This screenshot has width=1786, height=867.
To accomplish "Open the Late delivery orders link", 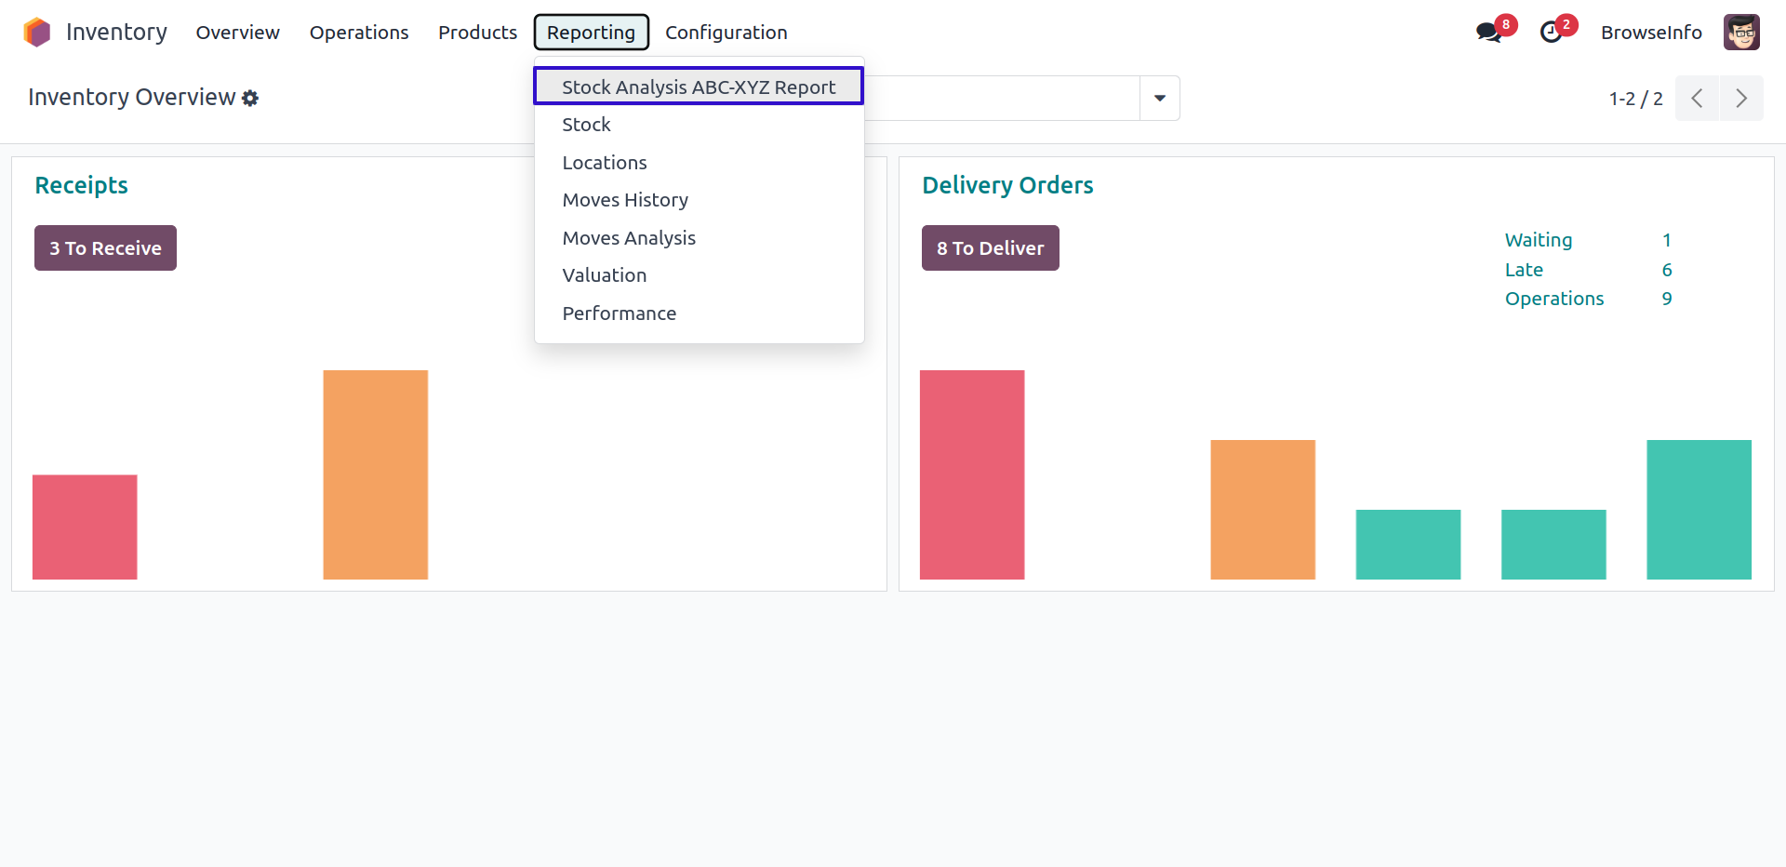I will tap(1524, 270).
